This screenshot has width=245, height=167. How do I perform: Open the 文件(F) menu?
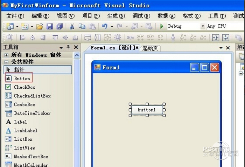click(15, 16)
